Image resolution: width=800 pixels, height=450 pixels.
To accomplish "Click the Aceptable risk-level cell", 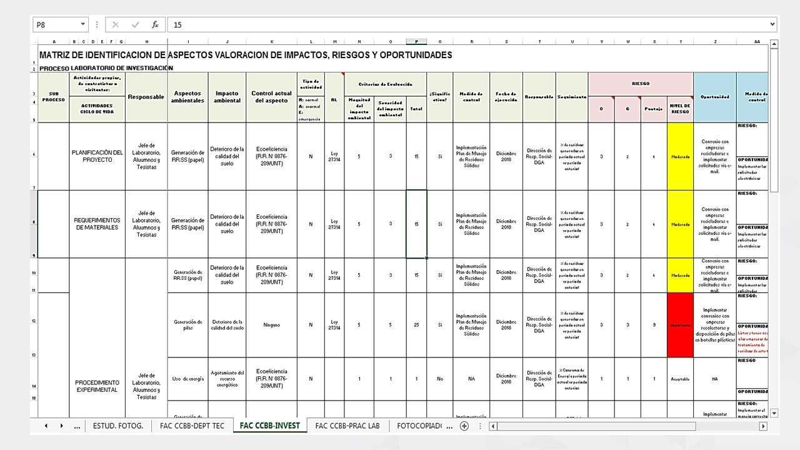I will click(680, 379).
